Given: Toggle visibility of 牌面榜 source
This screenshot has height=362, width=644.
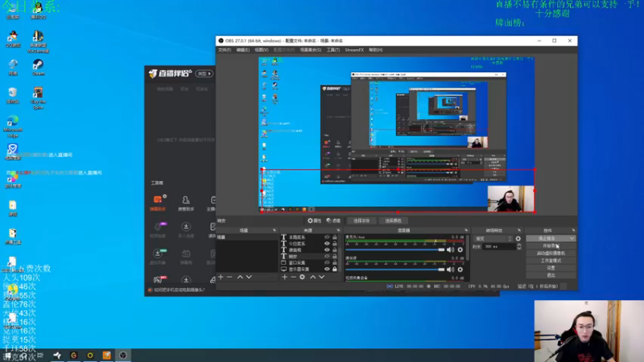Looking at the screenshot, I should 327,249.
